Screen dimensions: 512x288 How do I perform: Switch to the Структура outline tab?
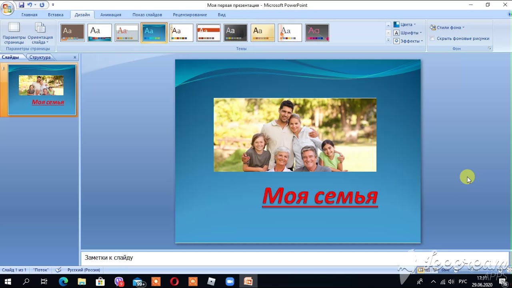(40, 57)
